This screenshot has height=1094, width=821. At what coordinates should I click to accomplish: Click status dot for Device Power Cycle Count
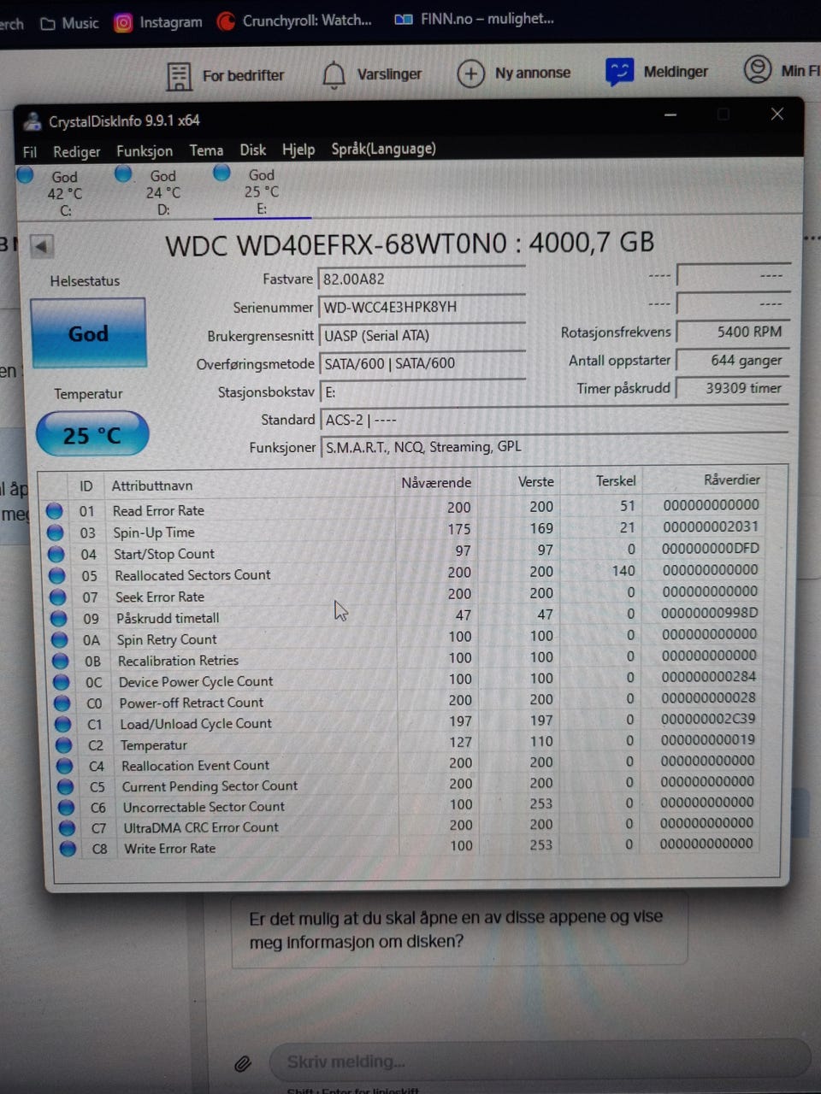pos(61,682)
